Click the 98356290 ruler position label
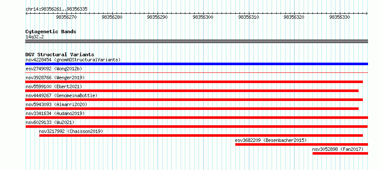Viewport: 380px width, 170px height. point(158,17)
